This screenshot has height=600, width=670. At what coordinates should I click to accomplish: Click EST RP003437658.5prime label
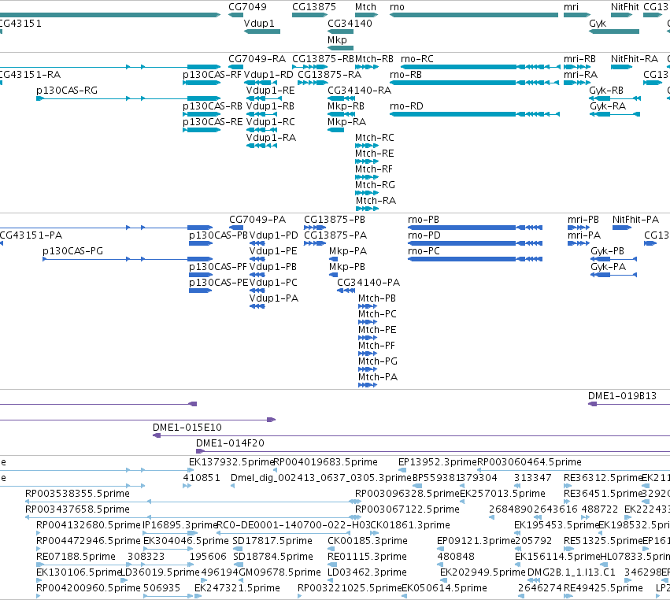(x=77, y=509)
